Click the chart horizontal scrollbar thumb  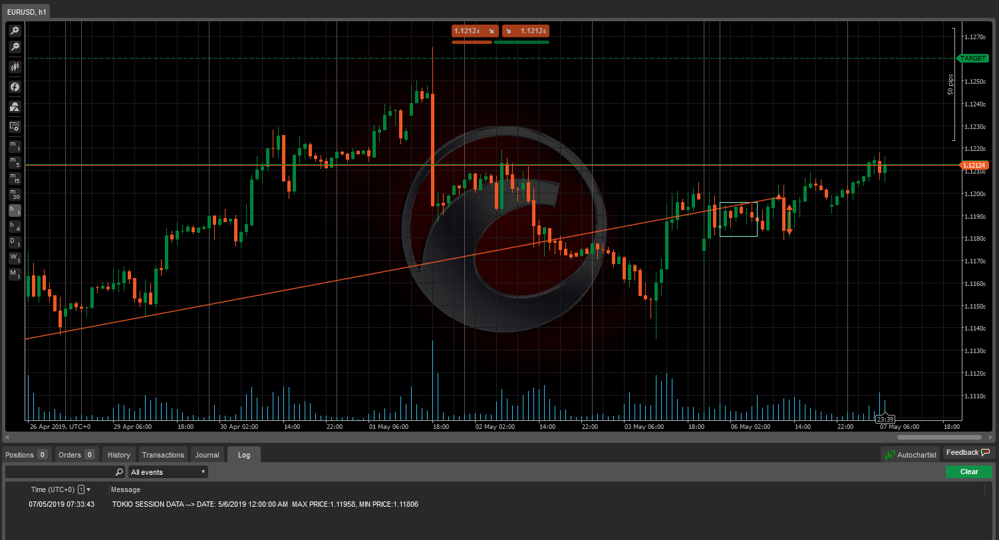pos(939,438)
